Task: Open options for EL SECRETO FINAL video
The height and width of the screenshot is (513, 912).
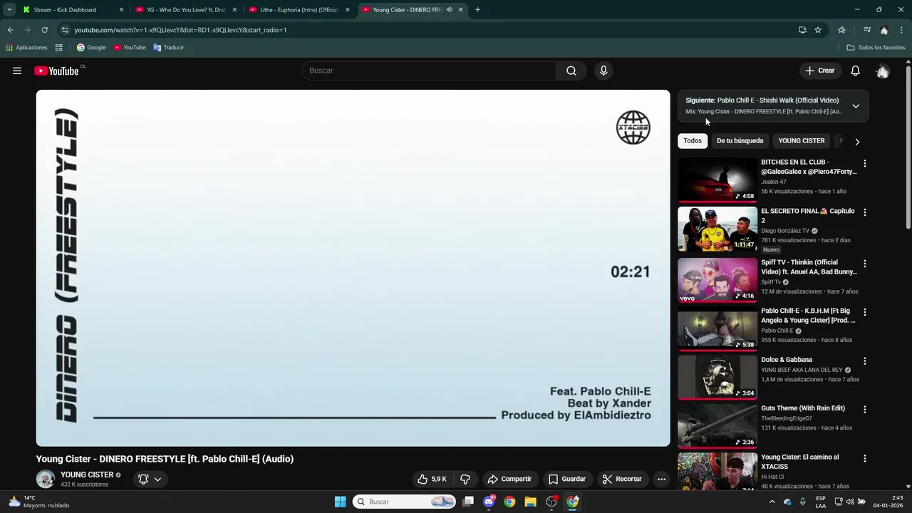Action: 865,212
